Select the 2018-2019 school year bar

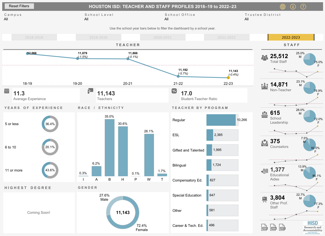[x=34, y=37]
